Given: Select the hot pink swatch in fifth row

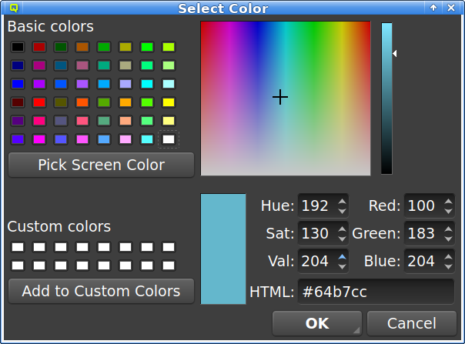Looking at the screenshot, I should [x=39, y=121].
